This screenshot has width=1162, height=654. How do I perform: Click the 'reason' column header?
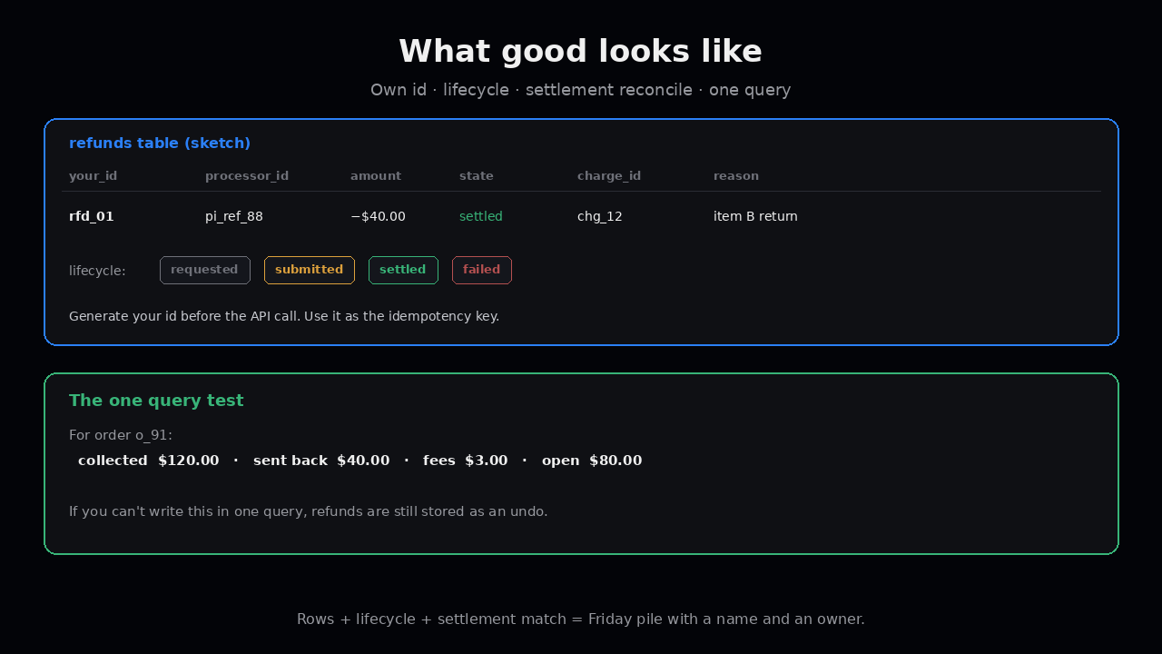pyautogui.click(x=736, y=176)
